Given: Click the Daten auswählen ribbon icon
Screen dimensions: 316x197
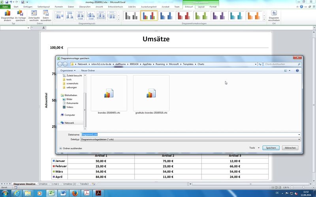Looking at the screenshot, I should [46, 15].
